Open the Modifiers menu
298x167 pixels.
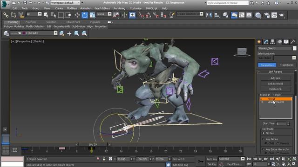click(x=72, y=8)
